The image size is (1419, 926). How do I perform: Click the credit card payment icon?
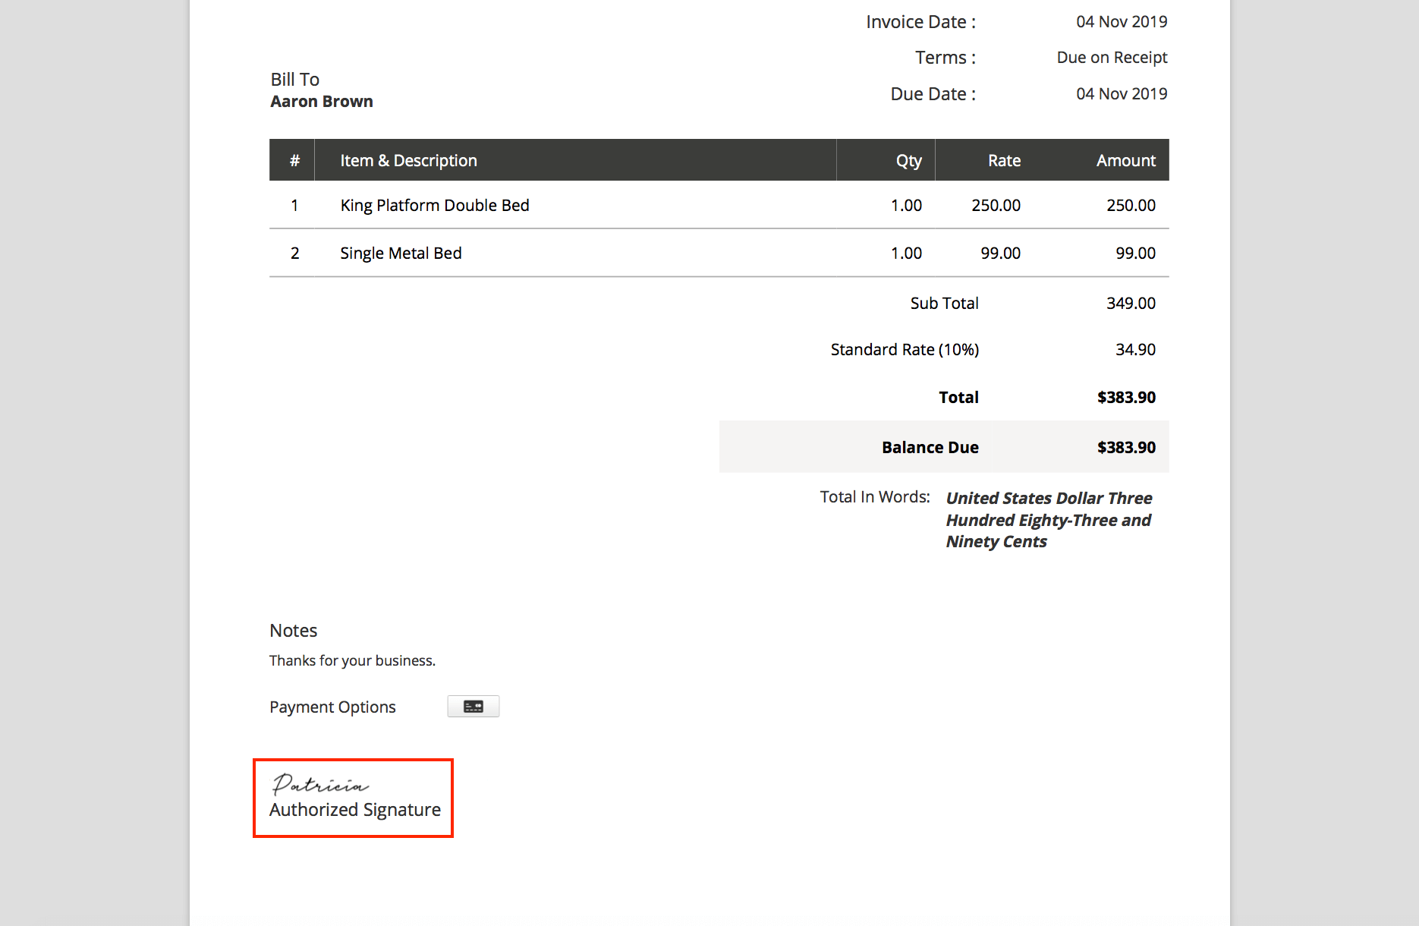[x=473, y=706]
